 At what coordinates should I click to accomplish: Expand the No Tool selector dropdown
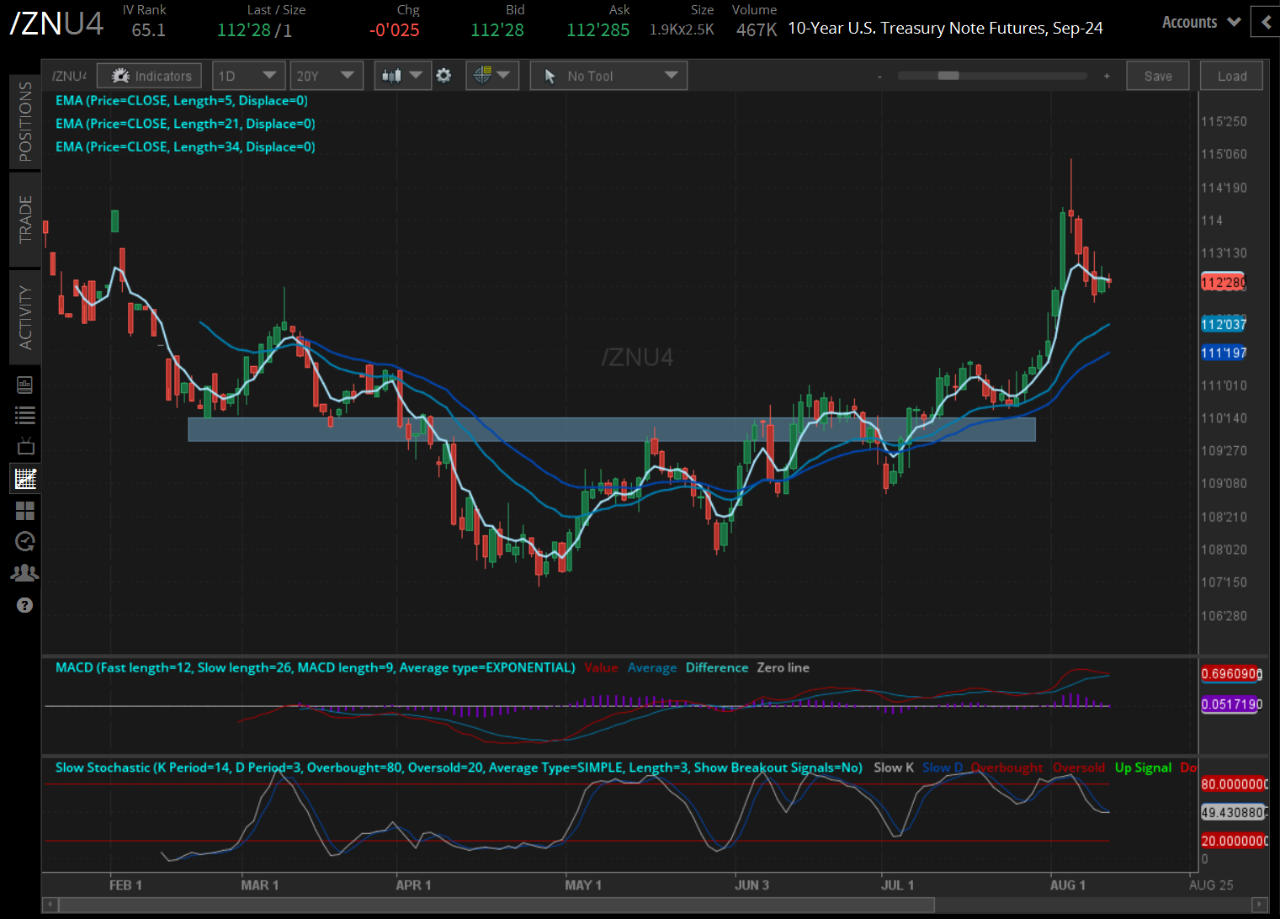608,75
